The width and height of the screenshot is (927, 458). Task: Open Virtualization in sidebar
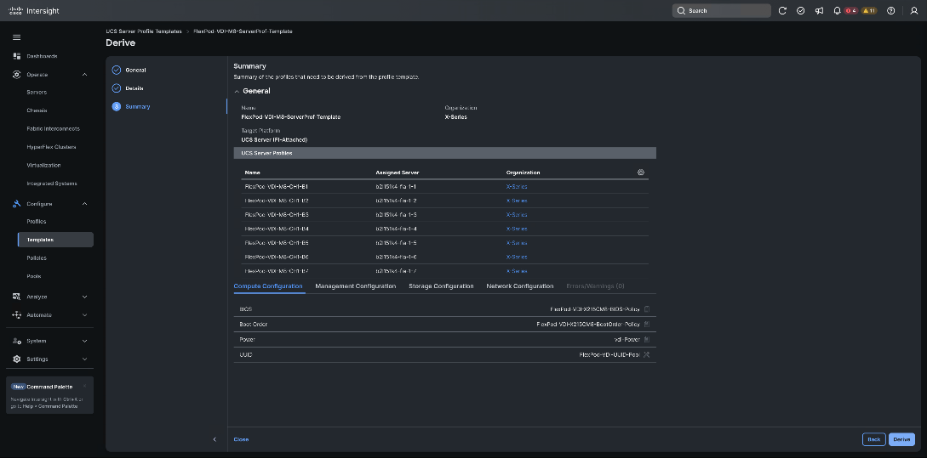(43, 165)
